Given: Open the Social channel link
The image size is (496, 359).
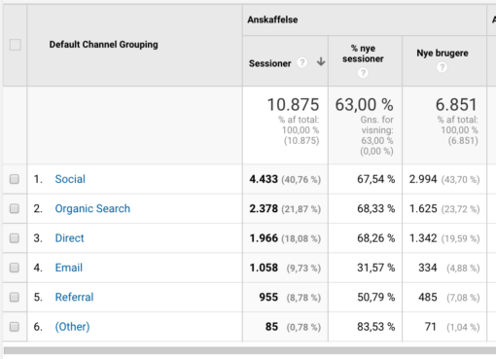Looking at the screenshot, I should coord(70,179).
